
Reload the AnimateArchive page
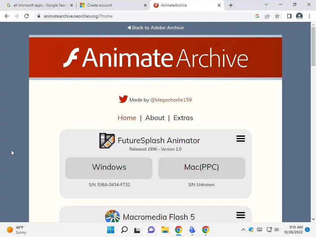[x=27, y=16]
